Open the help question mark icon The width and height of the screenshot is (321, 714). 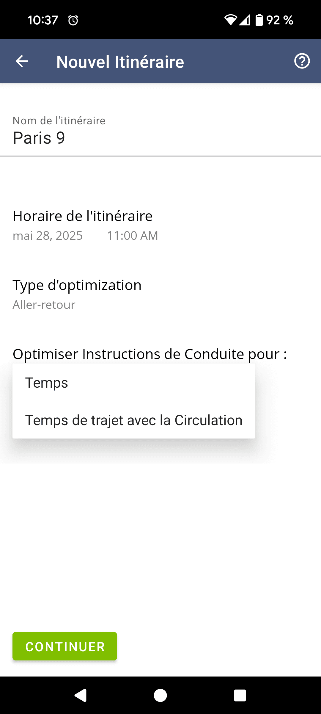302,61
